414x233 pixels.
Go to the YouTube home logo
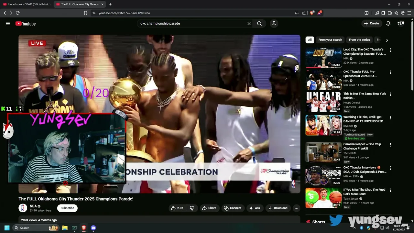[x=25, y=23]
